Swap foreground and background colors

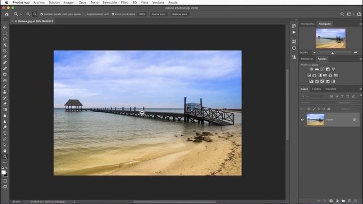6,168
